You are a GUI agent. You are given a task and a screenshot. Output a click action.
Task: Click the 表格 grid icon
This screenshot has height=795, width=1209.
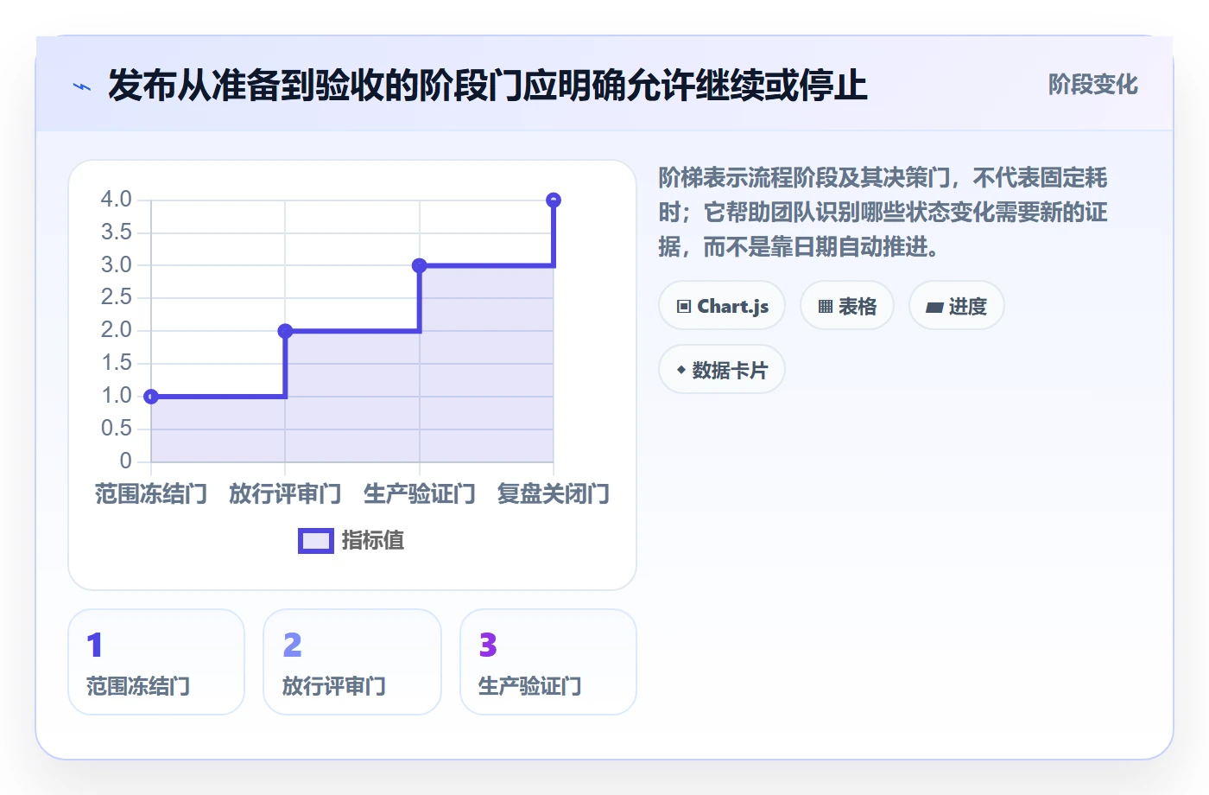click(x=826, y=306)
